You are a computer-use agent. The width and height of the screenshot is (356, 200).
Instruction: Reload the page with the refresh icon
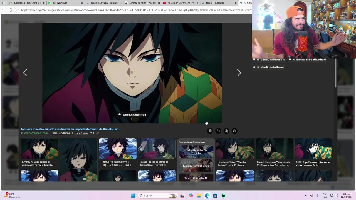tap(10, 10)
